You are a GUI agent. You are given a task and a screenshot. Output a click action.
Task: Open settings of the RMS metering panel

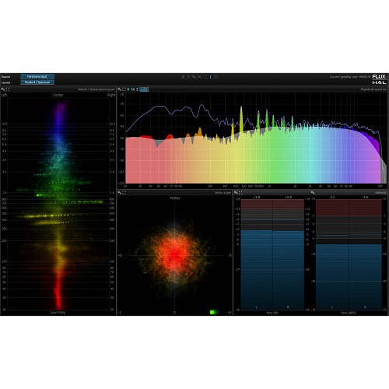[236, 192]
